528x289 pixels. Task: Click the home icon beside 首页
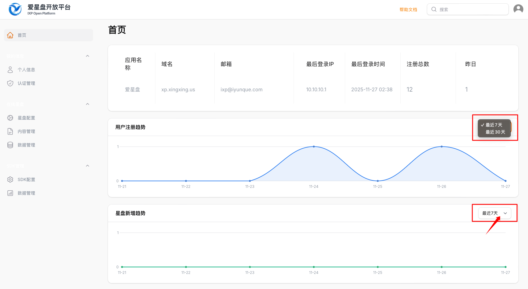tap(10, 35)
